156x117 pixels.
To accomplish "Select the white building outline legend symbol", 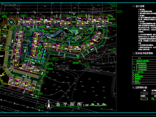I will 144,93.
